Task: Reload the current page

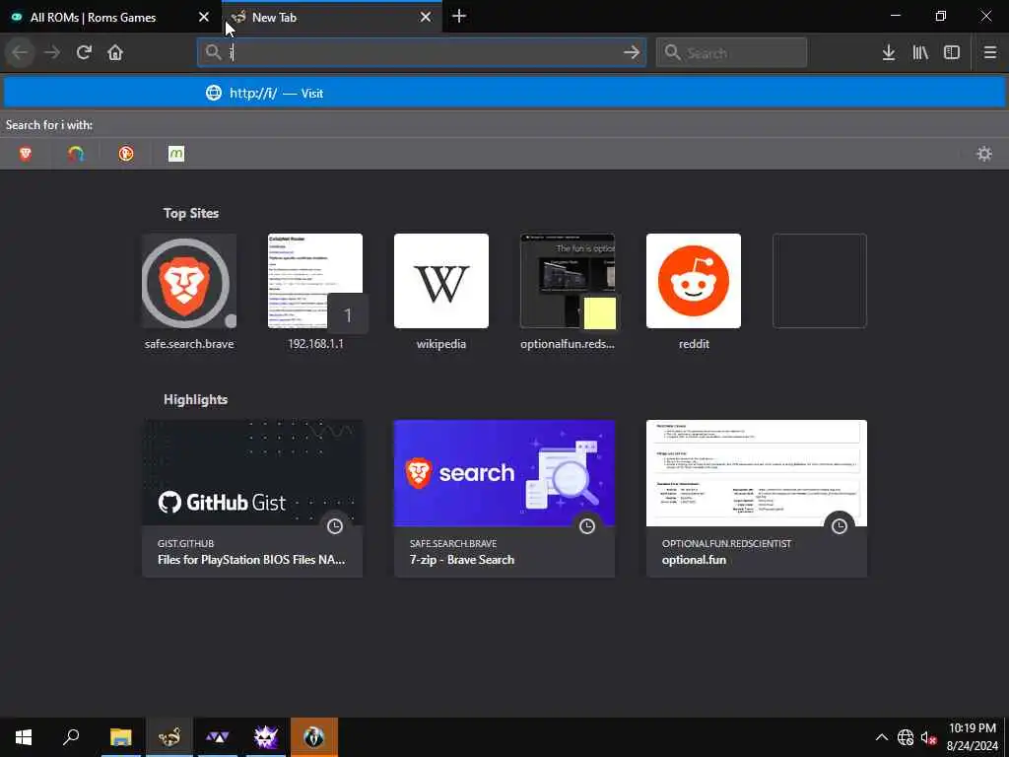Action: (84, 53)
